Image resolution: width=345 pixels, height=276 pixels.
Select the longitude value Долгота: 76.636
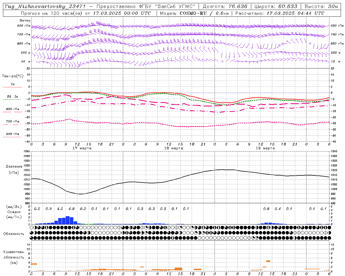tap(225, 6)
